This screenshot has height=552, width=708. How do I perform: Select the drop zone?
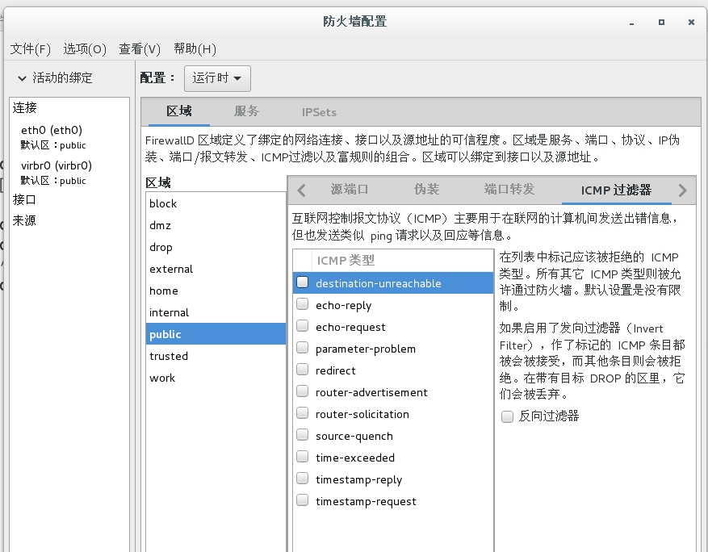coord(216,247)
